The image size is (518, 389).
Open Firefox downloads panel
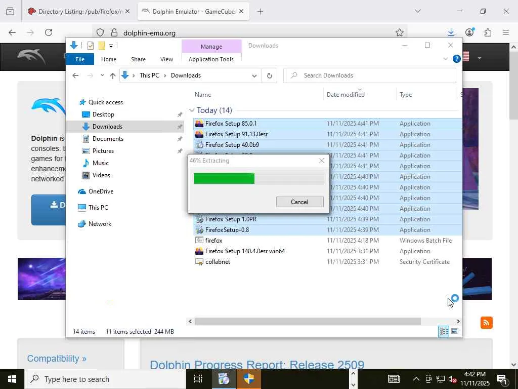click(x=451, y=32)
